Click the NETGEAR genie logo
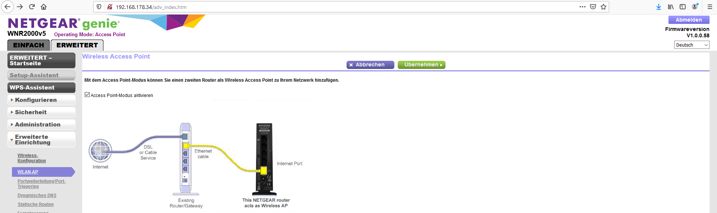717x213 pixels. 64,24
